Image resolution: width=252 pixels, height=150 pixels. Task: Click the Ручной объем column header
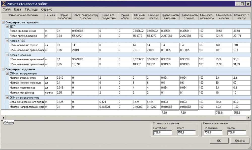point(125,16)
